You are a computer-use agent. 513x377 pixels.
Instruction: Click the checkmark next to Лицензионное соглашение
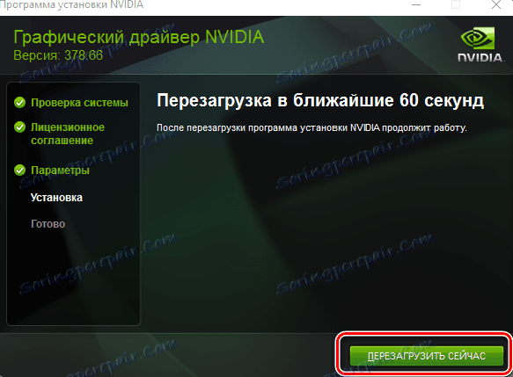point(20,127)
